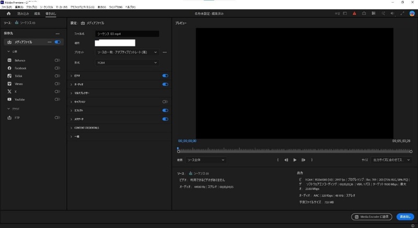Click the blue export button
418x228 pixels.
click(x=405, y=217)
